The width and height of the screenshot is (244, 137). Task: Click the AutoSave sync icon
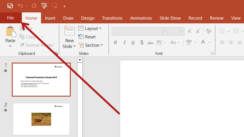click(10, 5)
